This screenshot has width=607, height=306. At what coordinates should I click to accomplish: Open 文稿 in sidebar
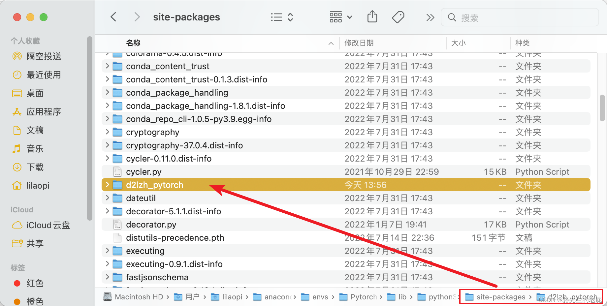28,130
